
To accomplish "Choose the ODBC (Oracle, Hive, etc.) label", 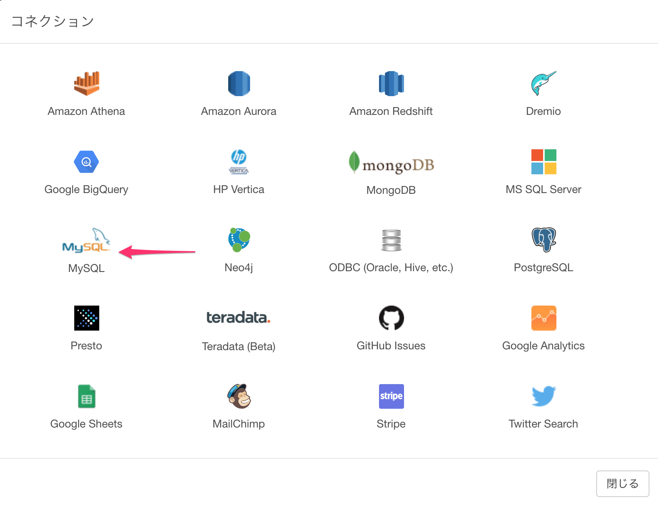I will click(x=391, y=268).
